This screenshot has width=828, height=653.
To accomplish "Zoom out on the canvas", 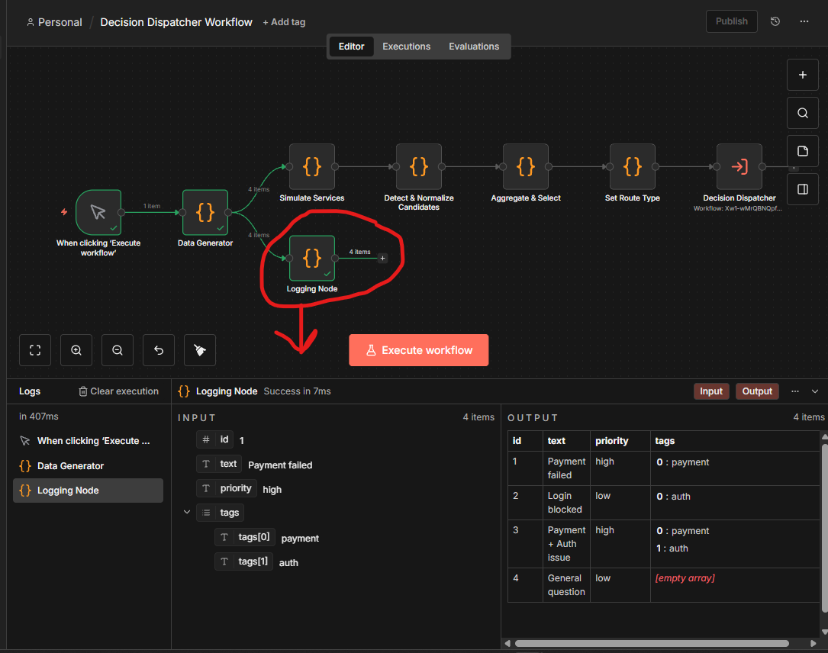I will (118, 349).
